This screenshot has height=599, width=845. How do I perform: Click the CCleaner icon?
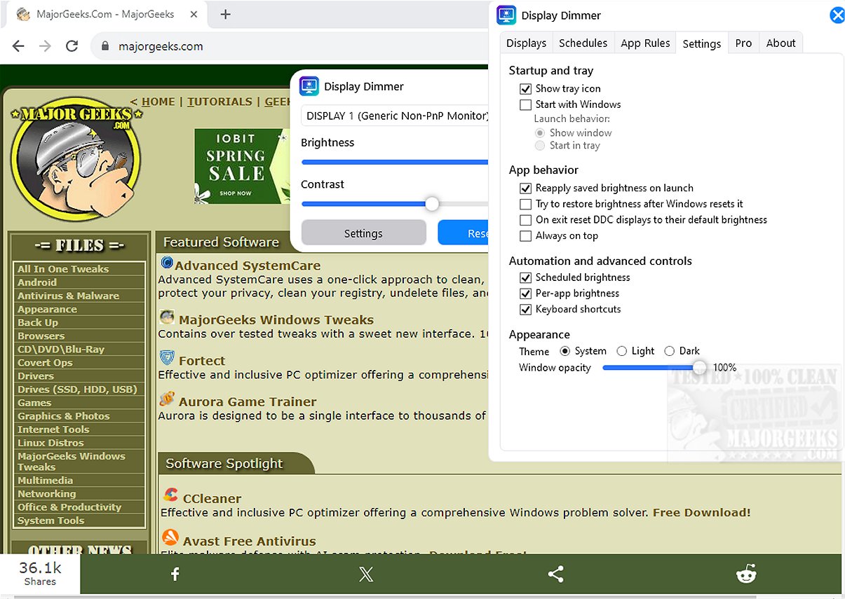coord(170,496)
